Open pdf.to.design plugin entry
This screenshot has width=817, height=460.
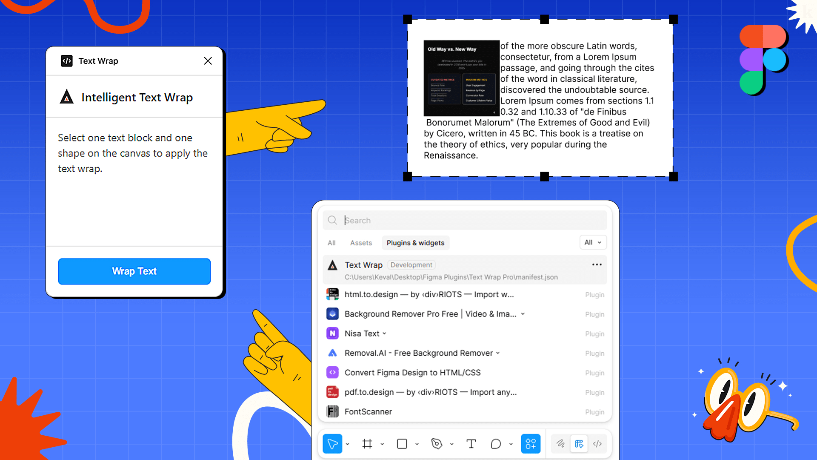click(x=465, y=392)
